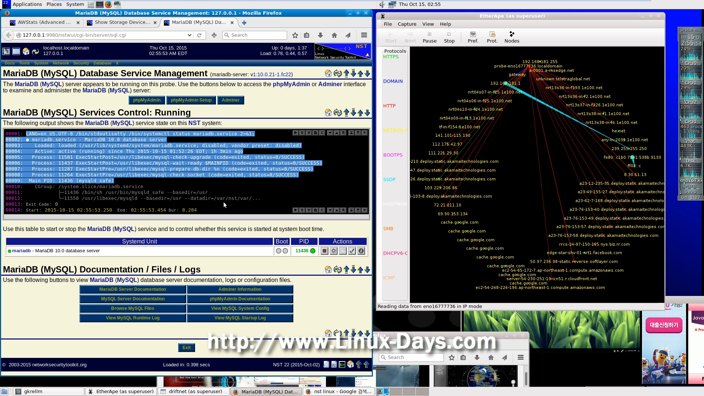Open Applications menu in top panel
Image resolution: width=704 pixels, height=396 pixels.
point(27,4)
